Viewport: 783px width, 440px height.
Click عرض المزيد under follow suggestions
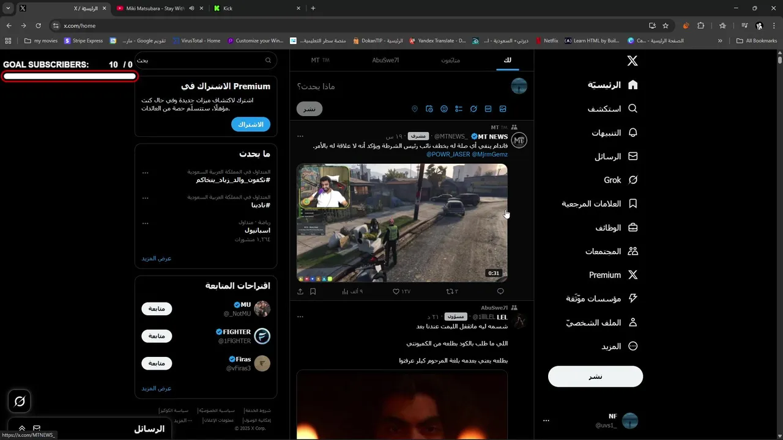(x=157, y=389)
